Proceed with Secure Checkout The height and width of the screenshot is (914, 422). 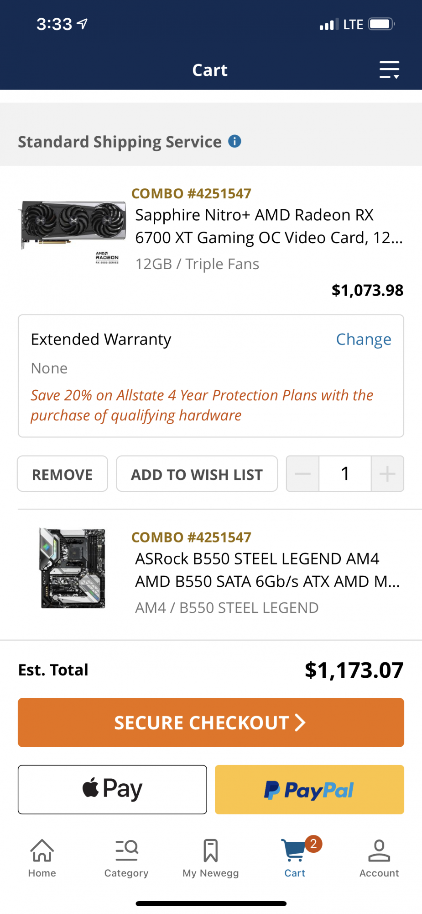click(x=211, y=723)
